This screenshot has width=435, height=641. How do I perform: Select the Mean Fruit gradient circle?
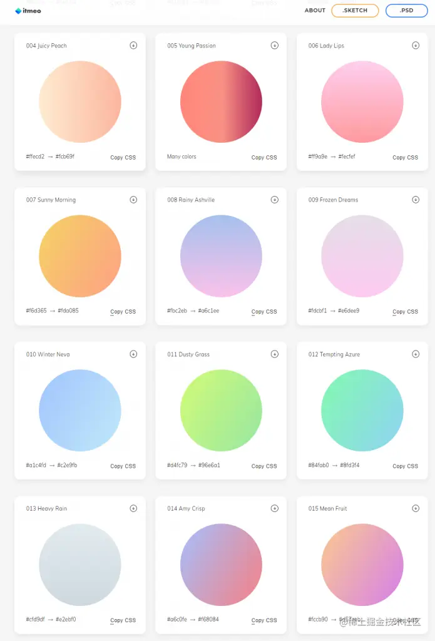(x=362, y=565)
